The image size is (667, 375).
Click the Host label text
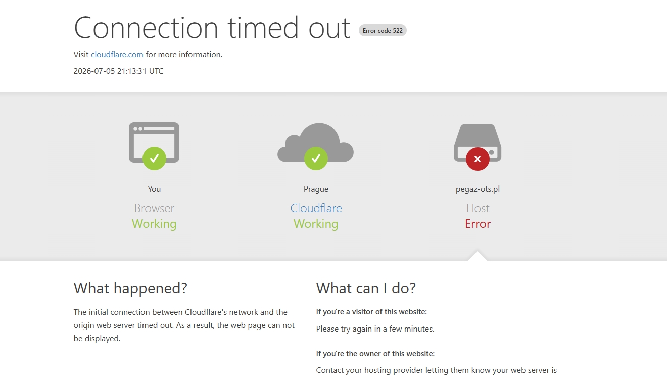(478, 208)
